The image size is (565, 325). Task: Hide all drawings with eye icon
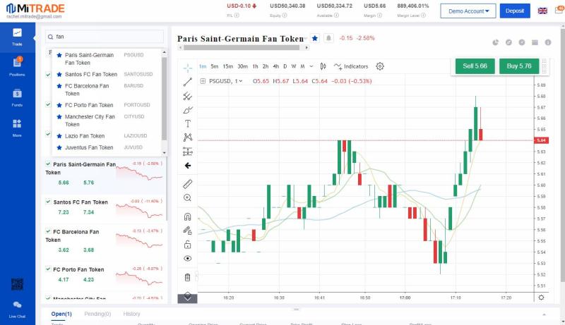187,258
